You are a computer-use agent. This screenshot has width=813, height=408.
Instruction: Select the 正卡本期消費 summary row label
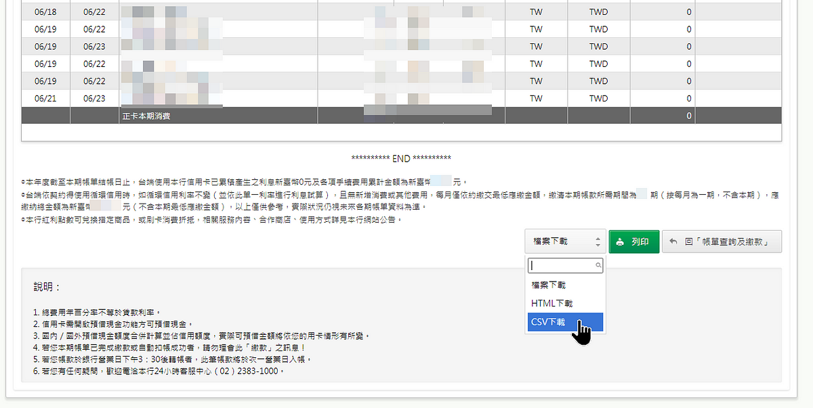146,116
